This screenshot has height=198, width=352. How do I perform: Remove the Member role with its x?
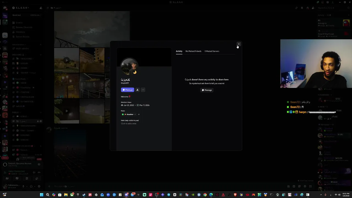coord(135,114)
